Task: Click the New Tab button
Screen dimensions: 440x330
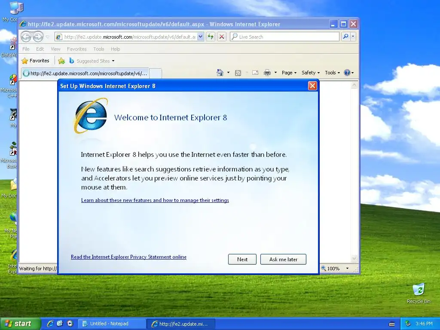Action: [x=156, y=73]
